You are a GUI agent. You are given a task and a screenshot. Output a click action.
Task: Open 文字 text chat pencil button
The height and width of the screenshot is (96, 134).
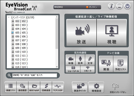coord(90,60)
